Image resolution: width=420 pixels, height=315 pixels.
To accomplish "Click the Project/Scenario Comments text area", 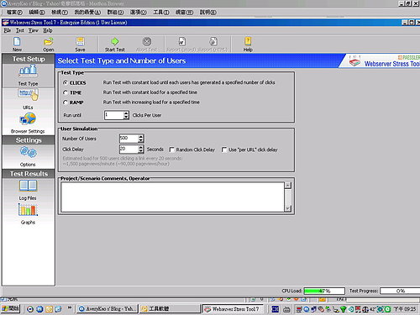I will click(172, 197).
